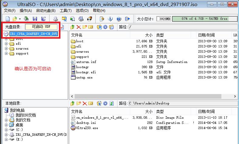Image resolution: width=239 pixels, height=144 pixels.
Task: Open the 工具(T) menu
Action: click(66, 11)
